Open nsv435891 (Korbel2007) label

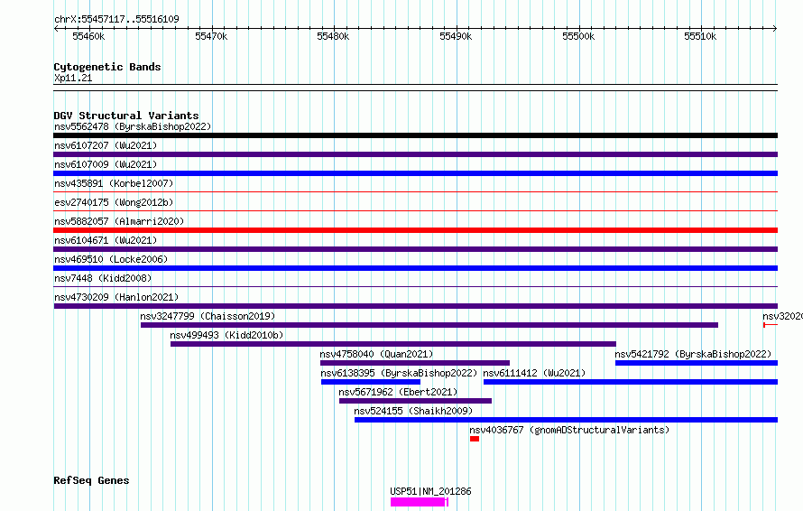pyautogui.click(x=114, y=183)
